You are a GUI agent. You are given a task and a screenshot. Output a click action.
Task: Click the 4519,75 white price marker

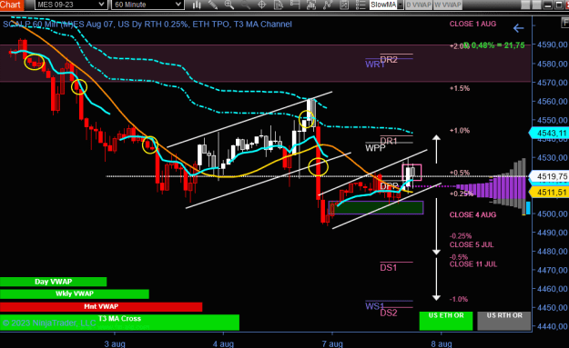pos(549,176)
